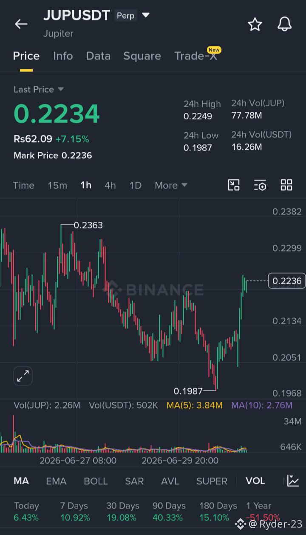The image size is (306, 535).
Task: Open the chart drawing tools icon
Action: [234, 185]
